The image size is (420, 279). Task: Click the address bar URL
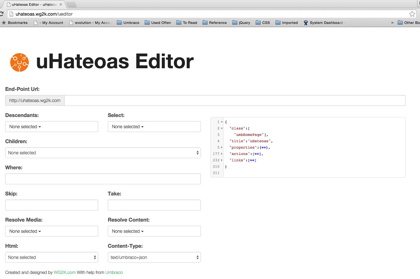(44, 14)
